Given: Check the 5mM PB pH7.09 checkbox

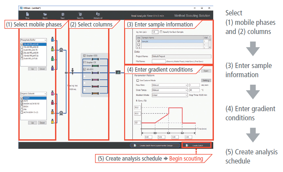Looking at the screenshot, I should coord(22,59).
